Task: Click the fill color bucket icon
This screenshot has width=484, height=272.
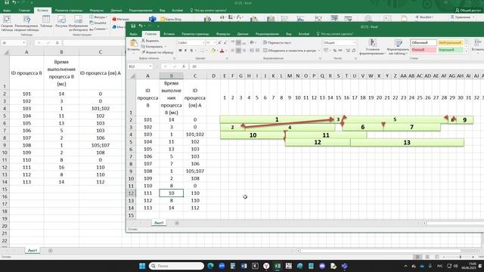Action: [213, 51]
